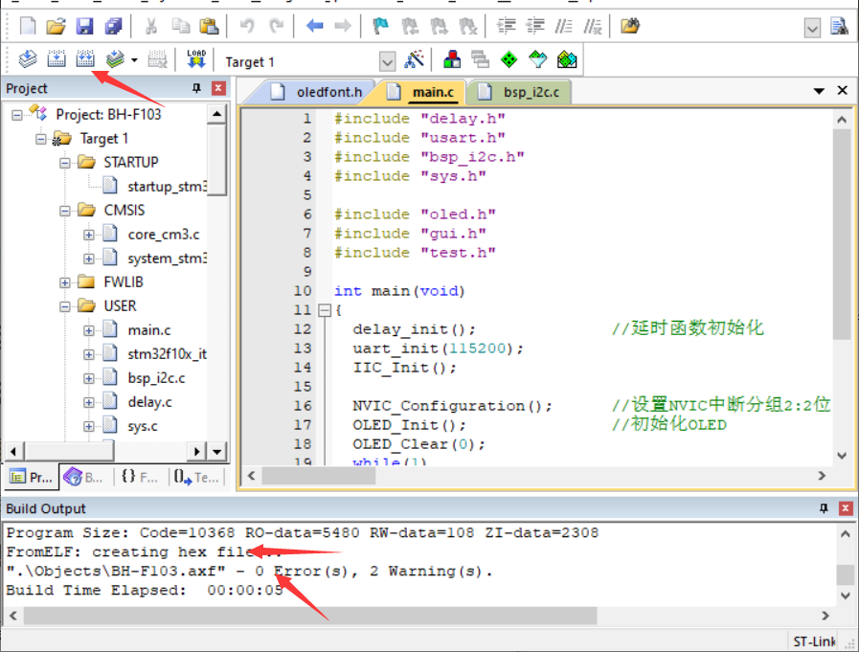Click the Build Output horizontal scrollbar thumb

pos(310,616)
